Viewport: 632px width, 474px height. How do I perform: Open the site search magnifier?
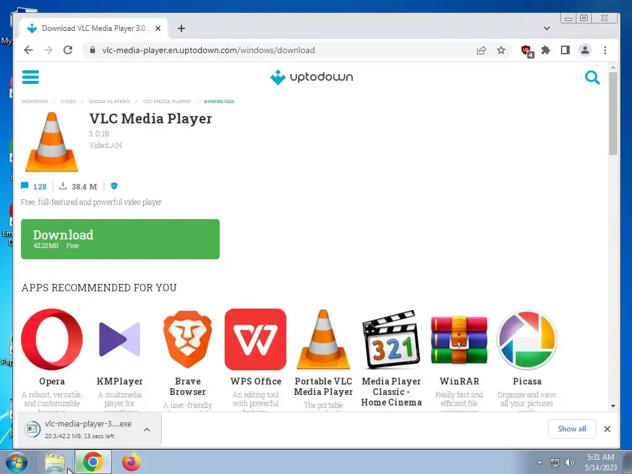coord(592,77)
